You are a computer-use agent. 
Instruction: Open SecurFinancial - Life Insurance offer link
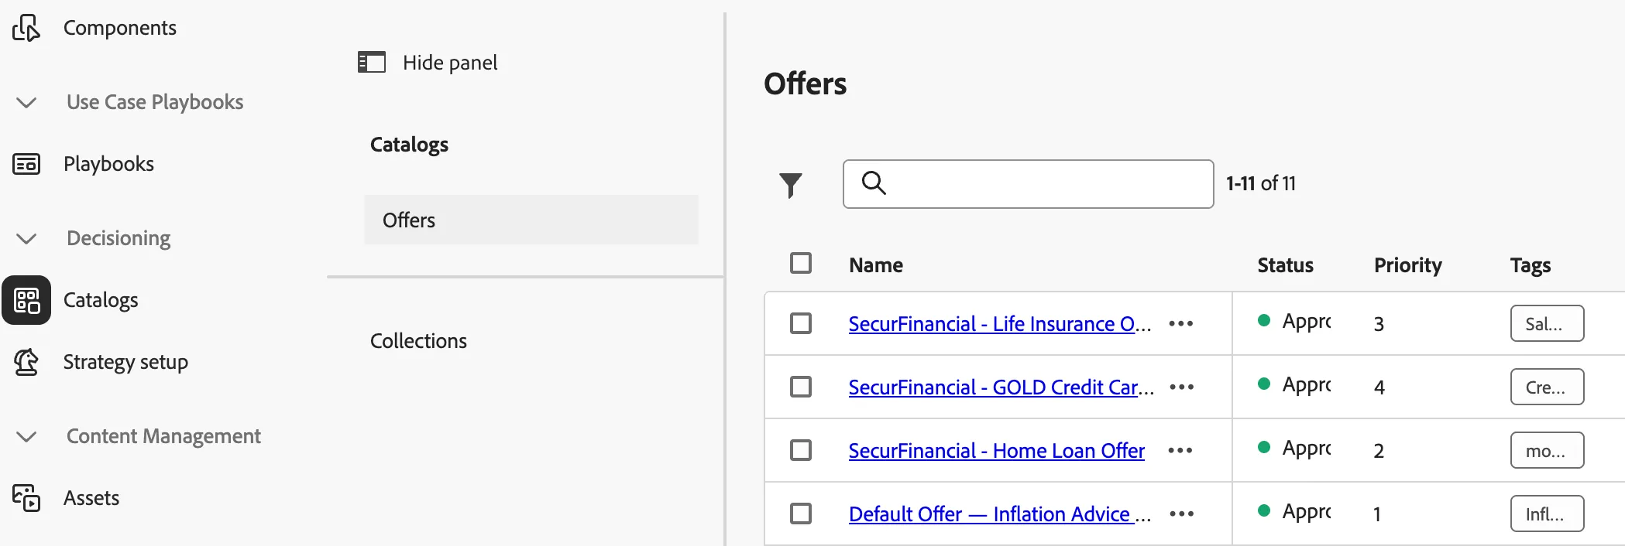pos(1000,323)
